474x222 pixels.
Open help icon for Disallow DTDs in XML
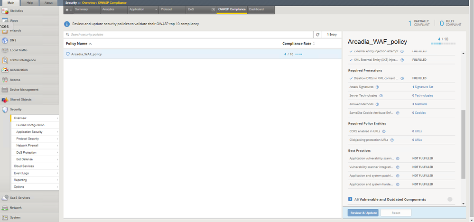coord(402,78)
